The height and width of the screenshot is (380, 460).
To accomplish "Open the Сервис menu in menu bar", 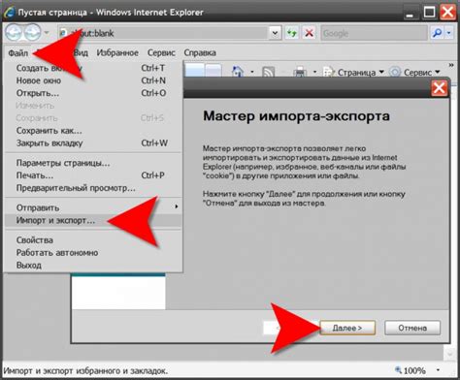I will (161, 52).
